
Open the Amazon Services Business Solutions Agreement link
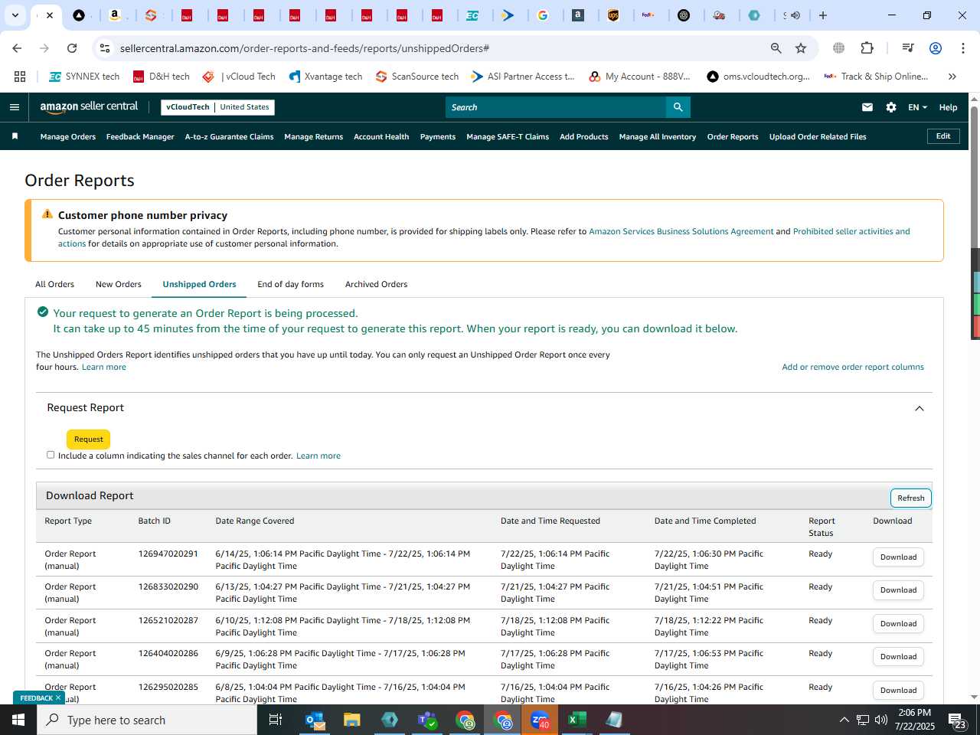[x=681, y=231]
